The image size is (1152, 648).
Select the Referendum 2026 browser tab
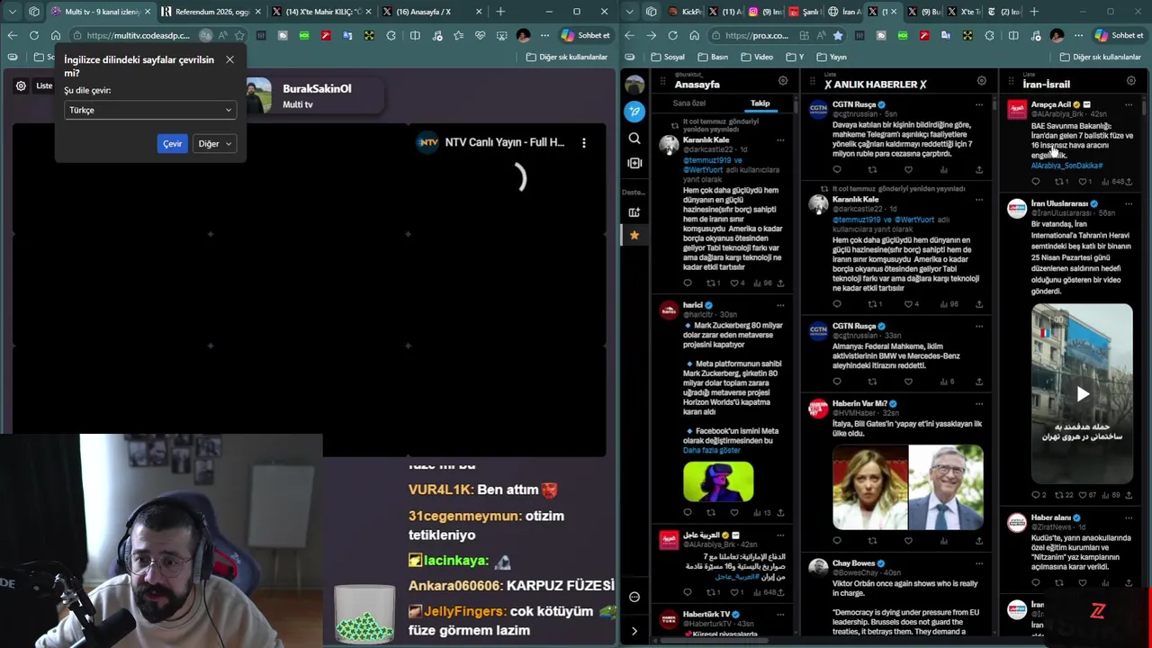coord(210,12)
